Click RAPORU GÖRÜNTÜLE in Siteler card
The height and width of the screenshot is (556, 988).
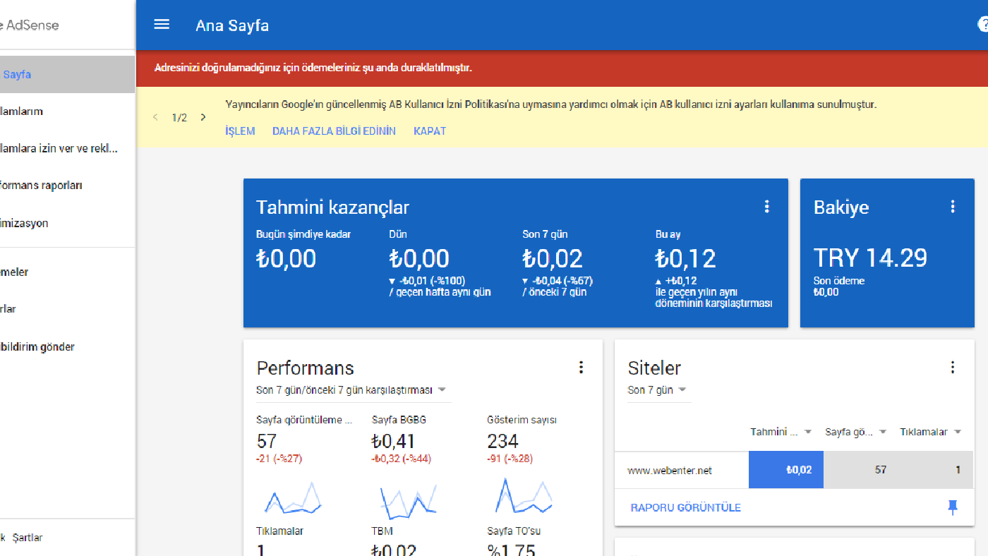686,508
